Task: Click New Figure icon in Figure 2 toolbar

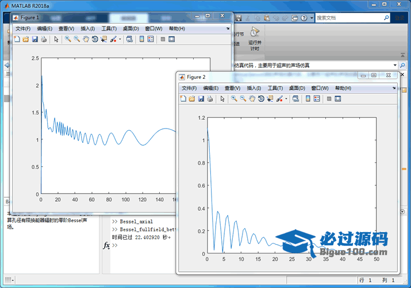Action: (x=183, y=98)
